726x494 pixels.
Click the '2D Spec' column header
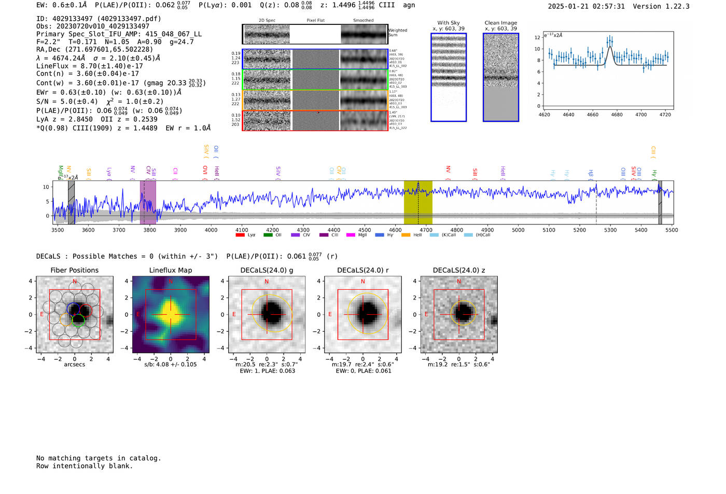267,21
